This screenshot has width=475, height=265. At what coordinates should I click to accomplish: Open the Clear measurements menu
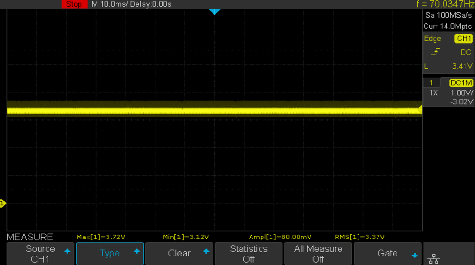[x=179, y=254]
